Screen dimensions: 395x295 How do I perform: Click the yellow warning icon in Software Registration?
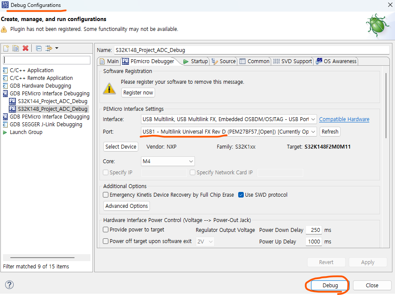(109, 88)
